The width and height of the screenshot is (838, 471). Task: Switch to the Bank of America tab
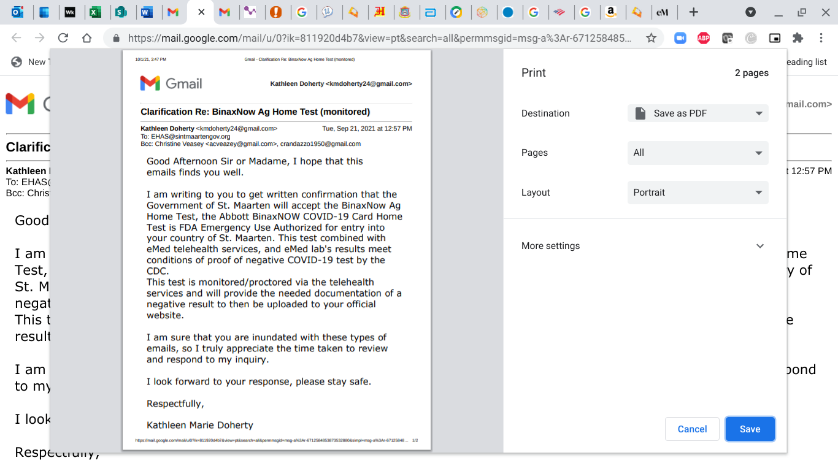[x=559, y=12]
